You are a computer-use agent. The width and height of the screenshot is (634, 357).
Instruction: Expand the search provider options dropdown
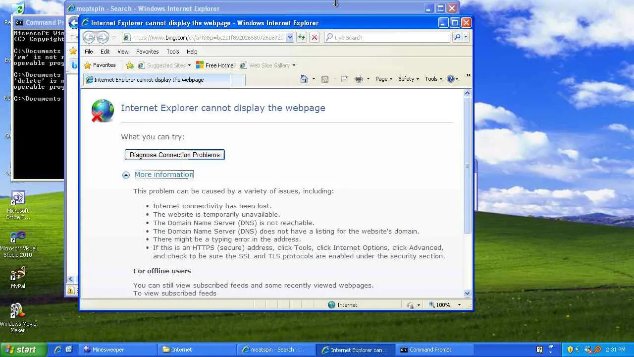coord(466,37)
